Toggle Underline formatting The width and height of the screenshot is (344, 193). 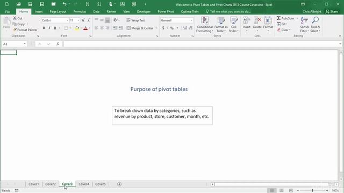pos(55,28)
